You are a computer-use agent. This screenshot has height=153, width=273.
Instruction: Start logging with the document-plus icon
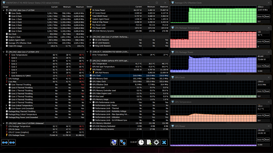(x=149, y=143)
